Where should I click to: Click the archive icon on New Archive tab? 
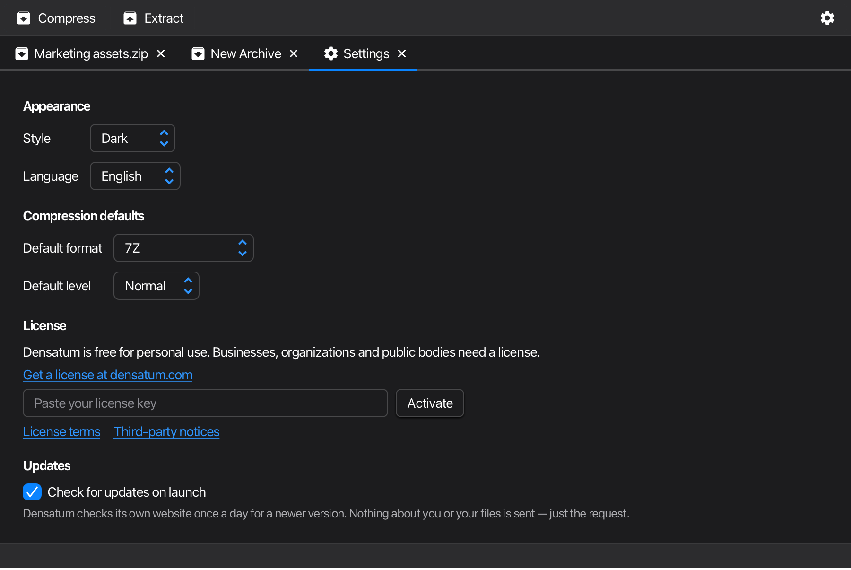[x=198, y=53]
